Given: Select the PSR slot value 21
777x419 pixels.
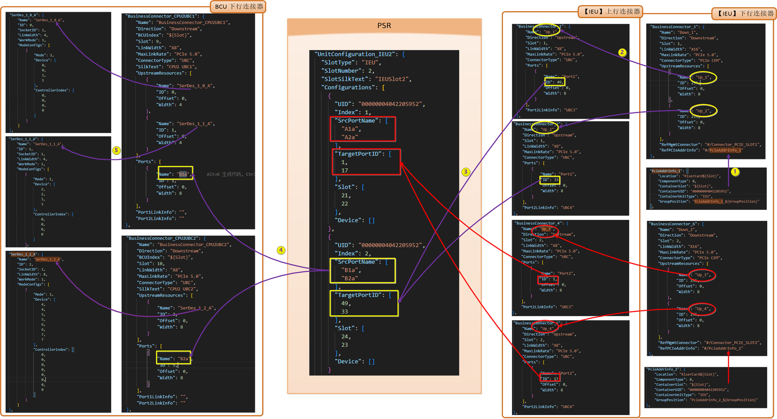Looking at the screenshot, I should tap(346, 195).
